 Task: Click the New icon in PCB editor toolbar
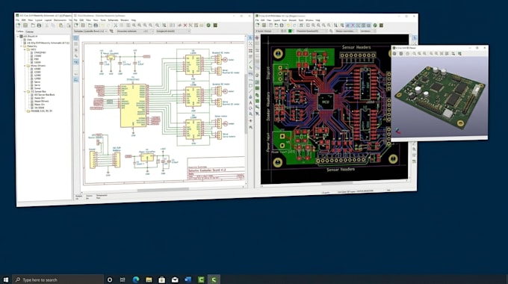258,25
